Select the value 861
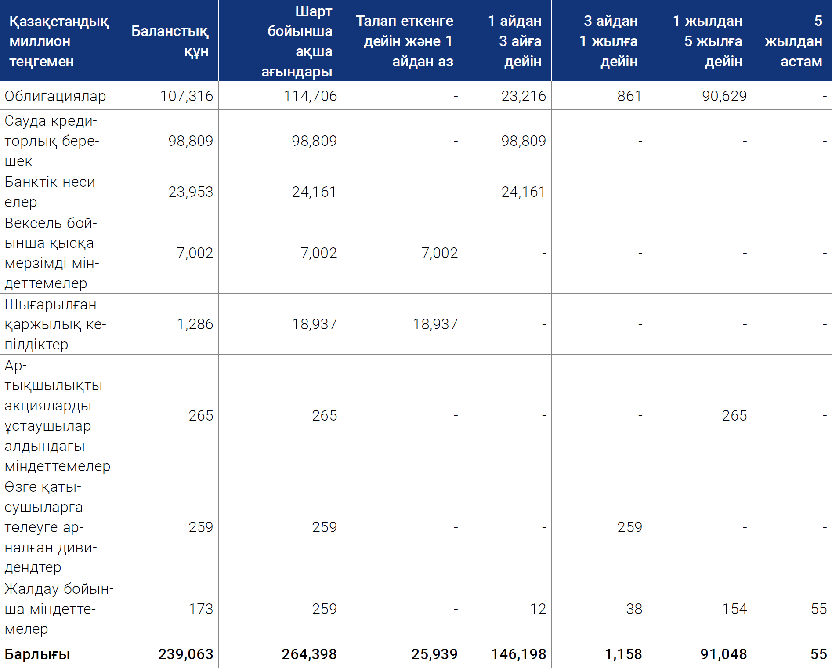832x668 pixels. click(x=629, y=96)
